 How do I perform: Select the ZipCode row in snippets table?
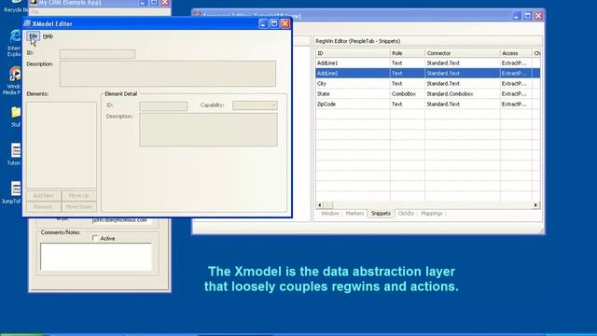(427, 104)
